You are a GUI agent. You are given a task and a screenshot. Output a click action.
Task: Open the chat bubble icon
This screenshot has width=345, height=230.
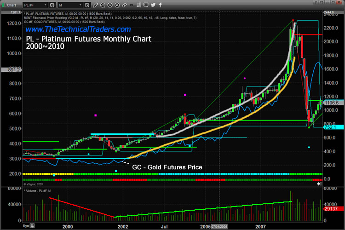pyautogui.click(x=145, y=4)
